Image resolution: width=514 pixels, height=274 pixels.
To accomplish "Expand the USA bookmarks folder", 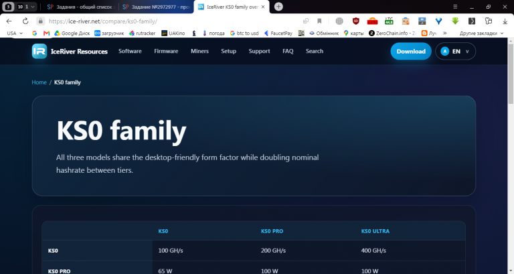I will tap(15, 33).
